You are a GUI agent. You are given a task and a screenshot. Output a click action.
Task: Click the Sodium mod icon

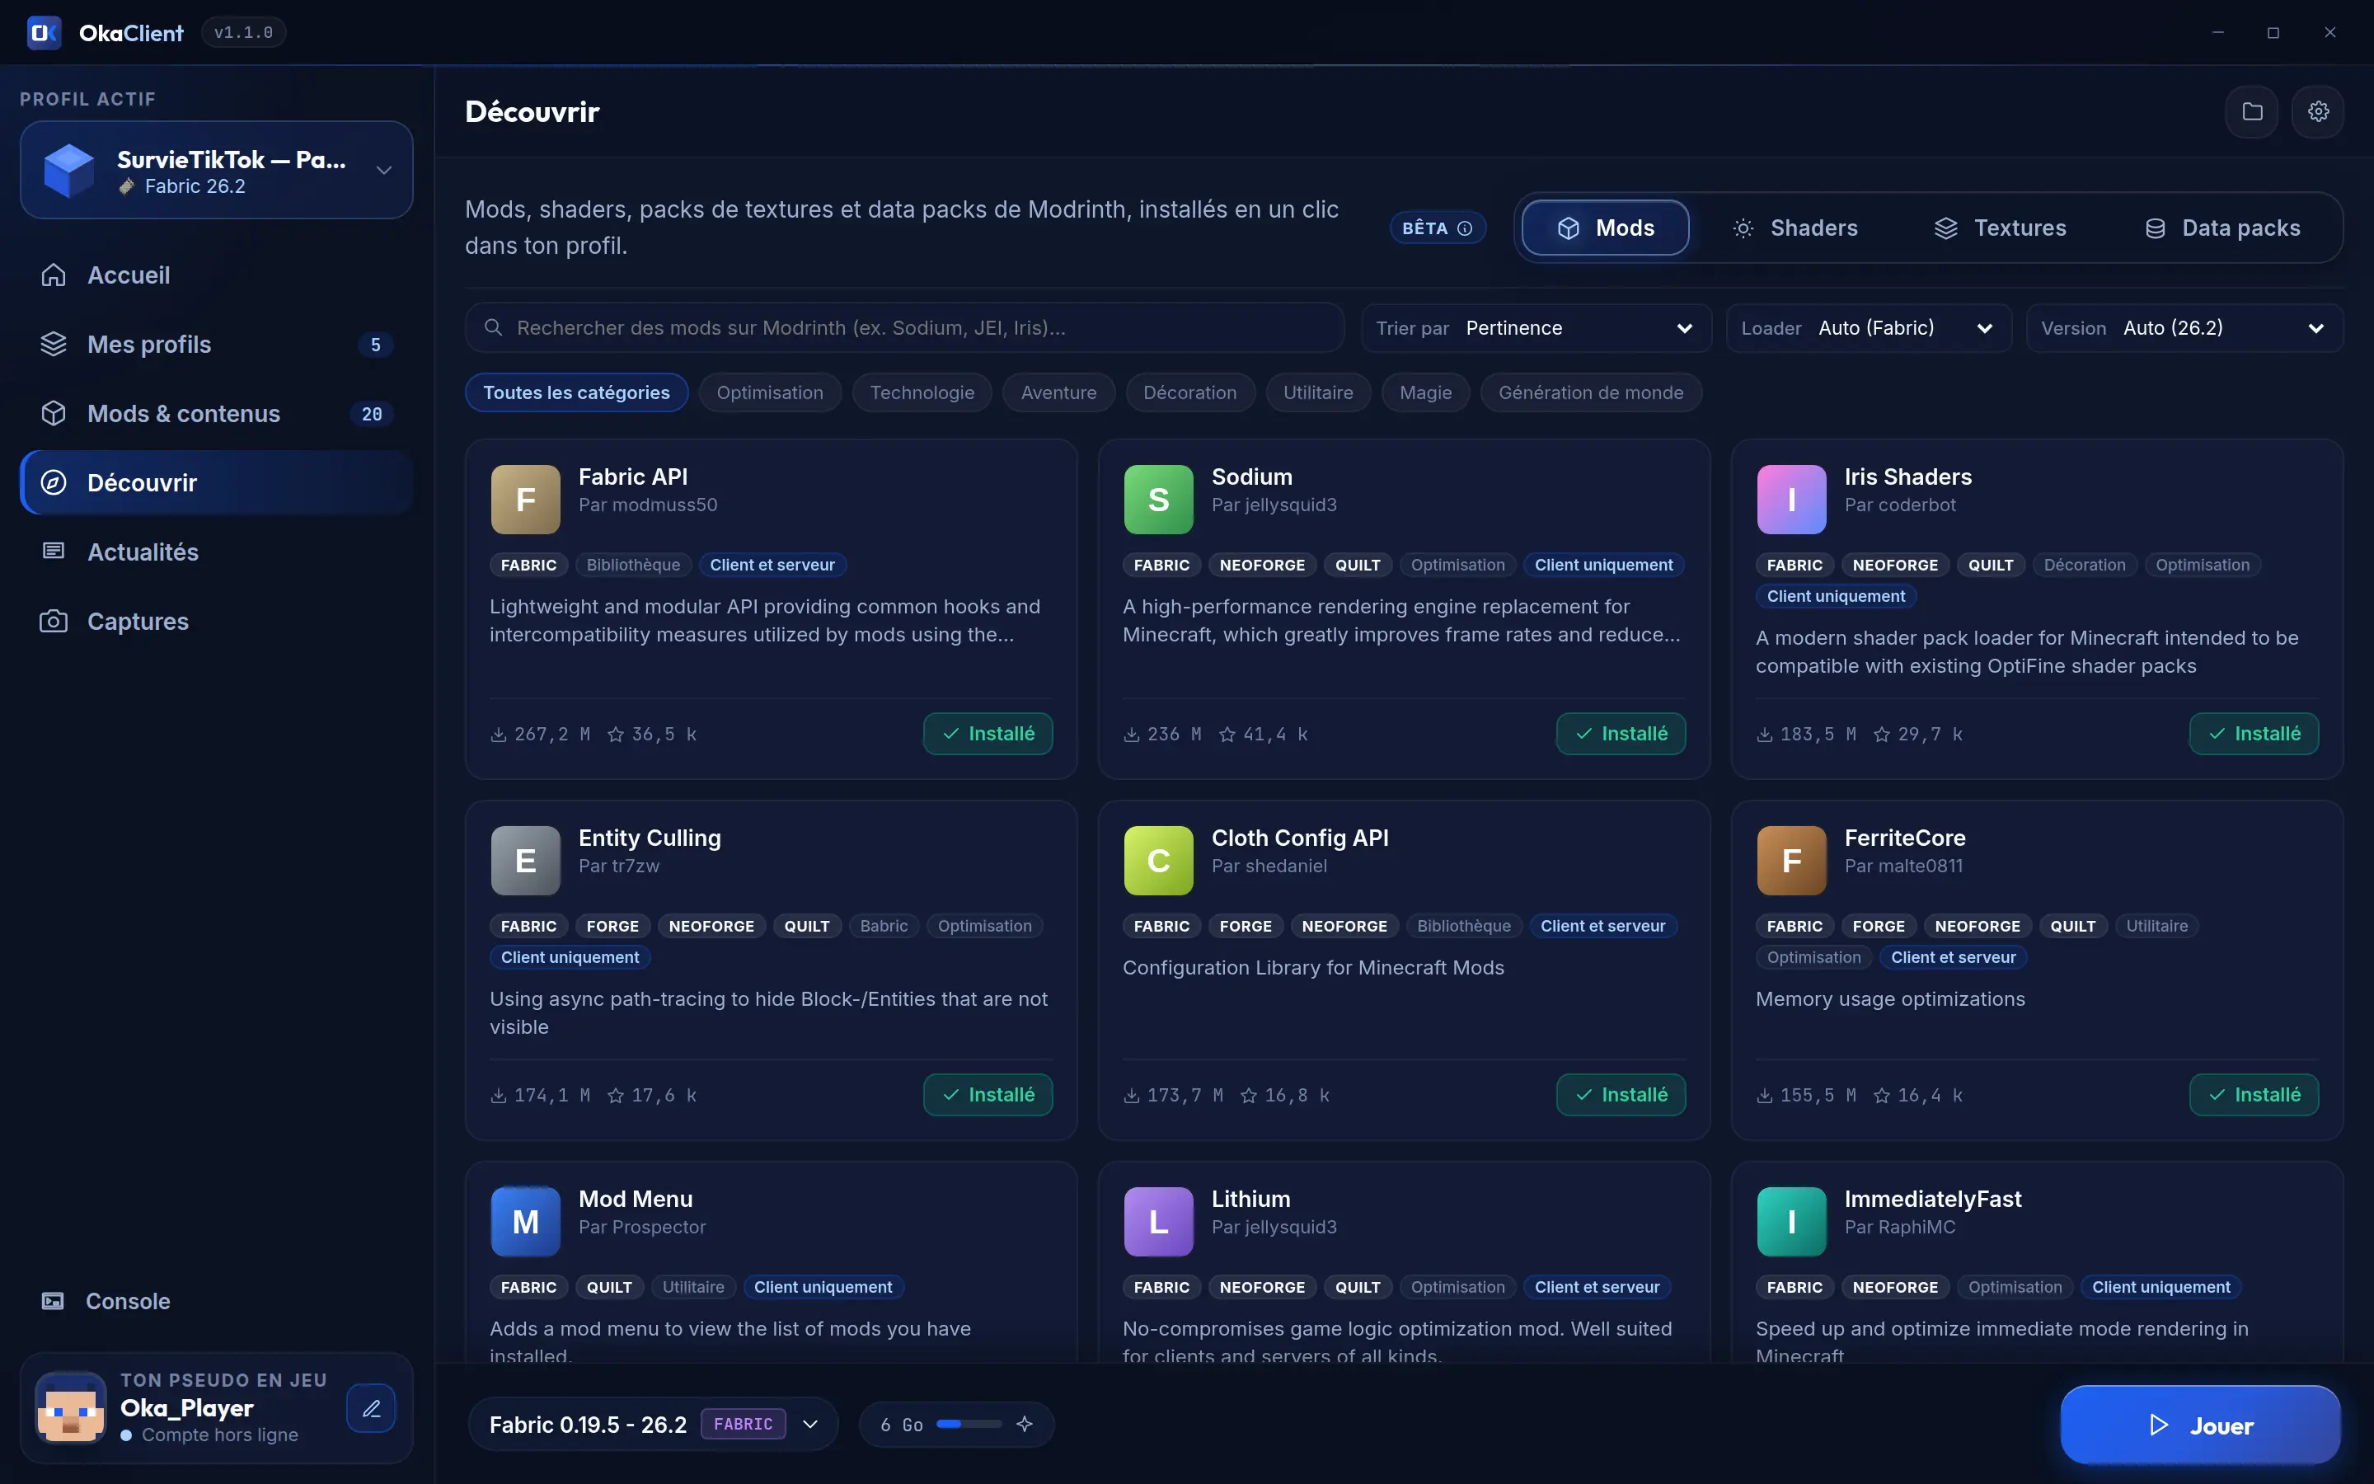1158,500
